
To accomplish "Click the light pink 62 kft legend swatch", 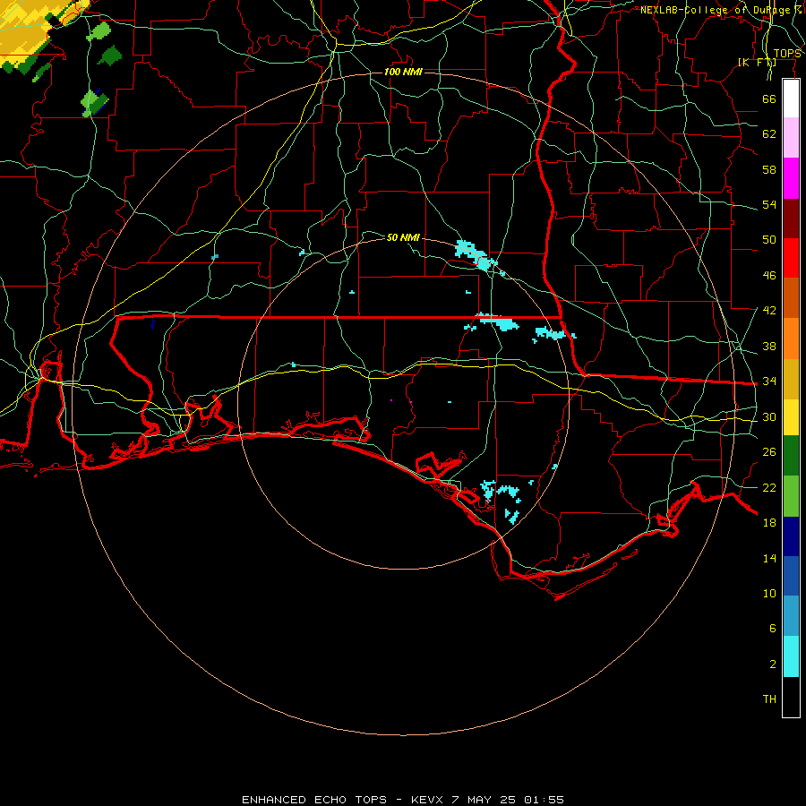I will point(791,137).
